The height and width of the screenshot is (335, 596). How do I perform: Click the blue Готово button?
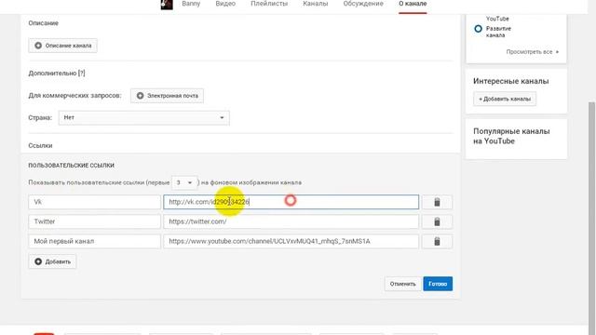tap(438, 284)
